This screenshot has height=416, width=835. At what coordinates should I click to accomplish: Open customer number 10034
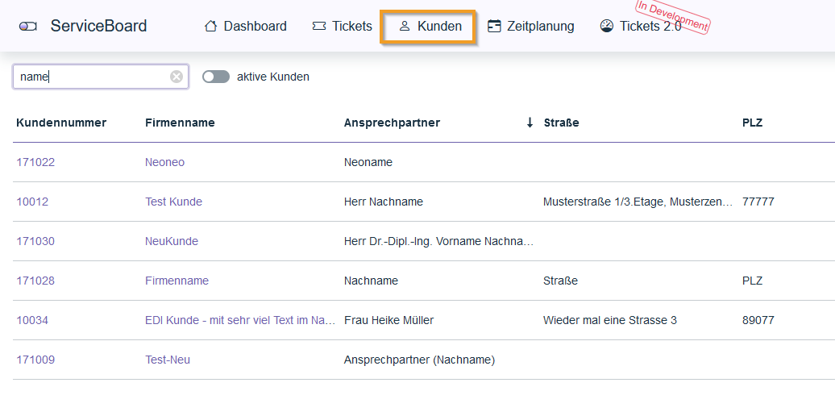[32, 320]
